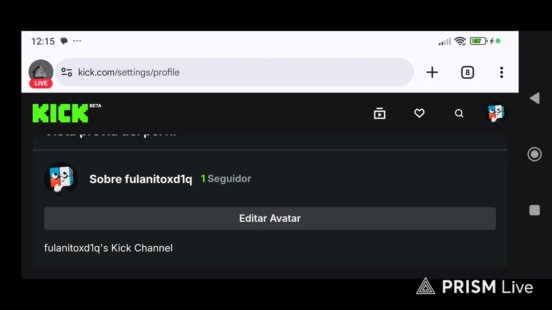
Task: Tap the Android recent apps square button
Action: (534, 210)
